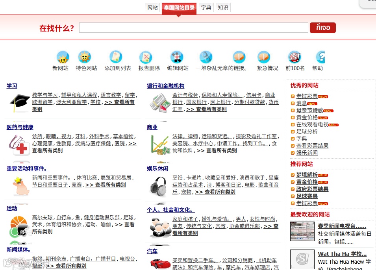Open the 政府彩票结果 link
This screenshot has width=376, height=270.
(x=312, y=189)
